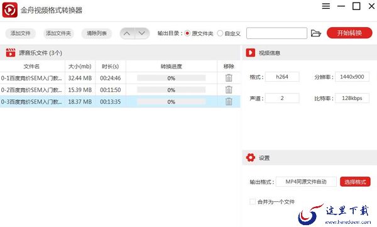Click the size cell 18.37 MB
The height and width of the screenshot is (227, 377).
coord(80,102)
